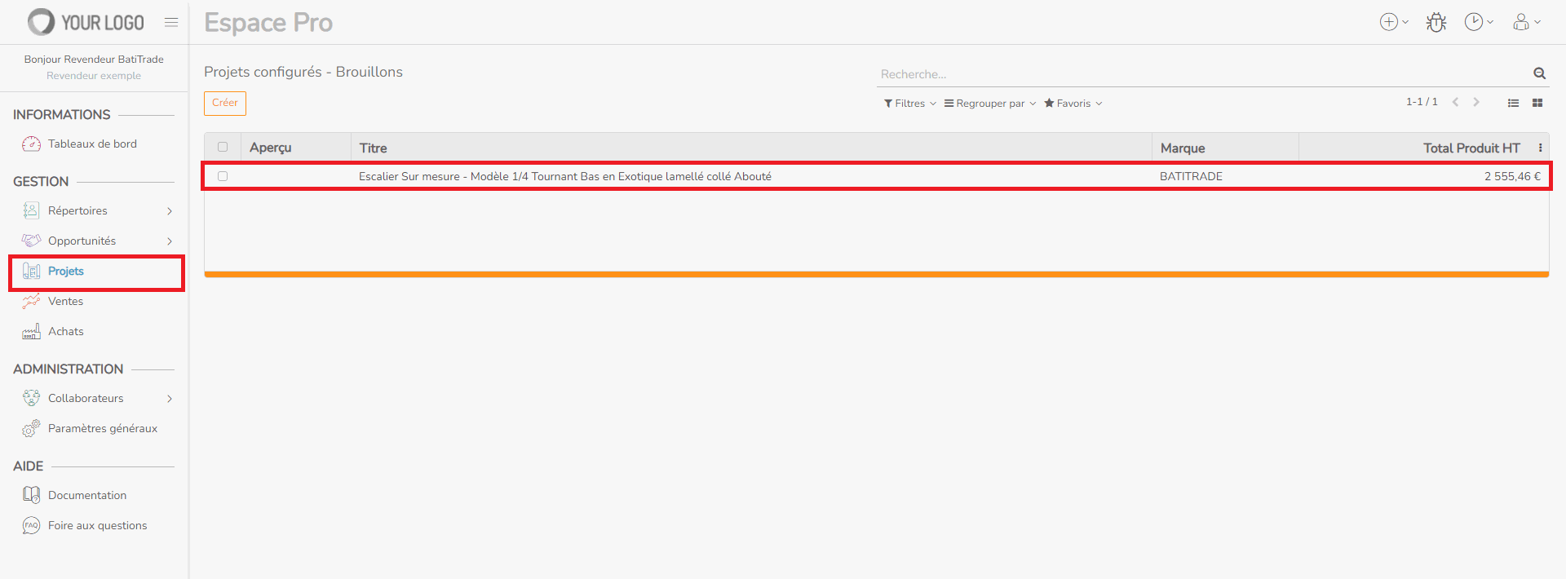The height and width of the screenshot is (579, 1566).
Task: Click the Projets building icon
Action: click(31, 271)
